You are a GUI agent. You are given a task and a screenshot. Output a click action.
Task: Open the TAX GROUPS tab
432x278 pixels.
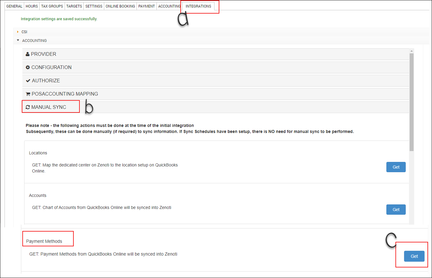52,6
